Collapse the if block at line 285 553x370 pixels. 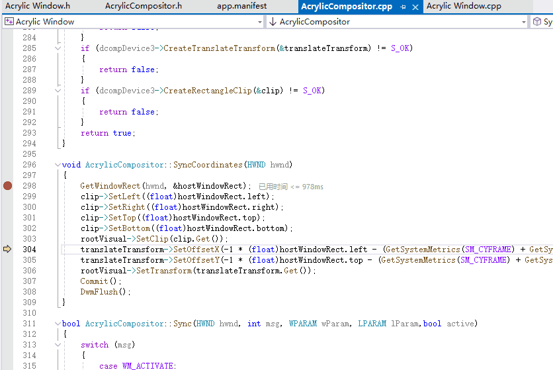pyautogui.click(x=58, y=48)
